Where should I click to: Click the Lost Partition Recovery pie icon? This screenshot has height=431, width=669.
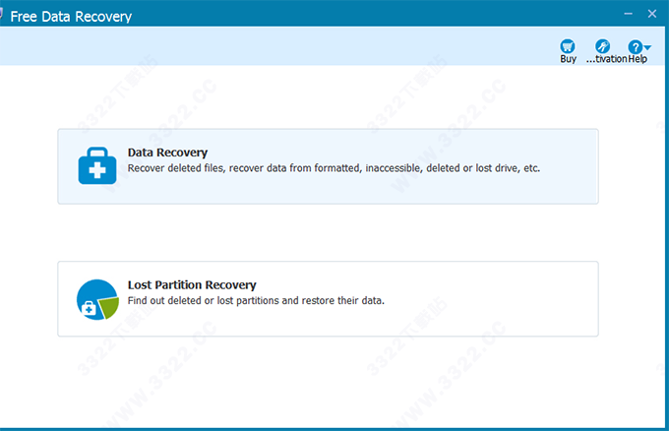point(97,299)
